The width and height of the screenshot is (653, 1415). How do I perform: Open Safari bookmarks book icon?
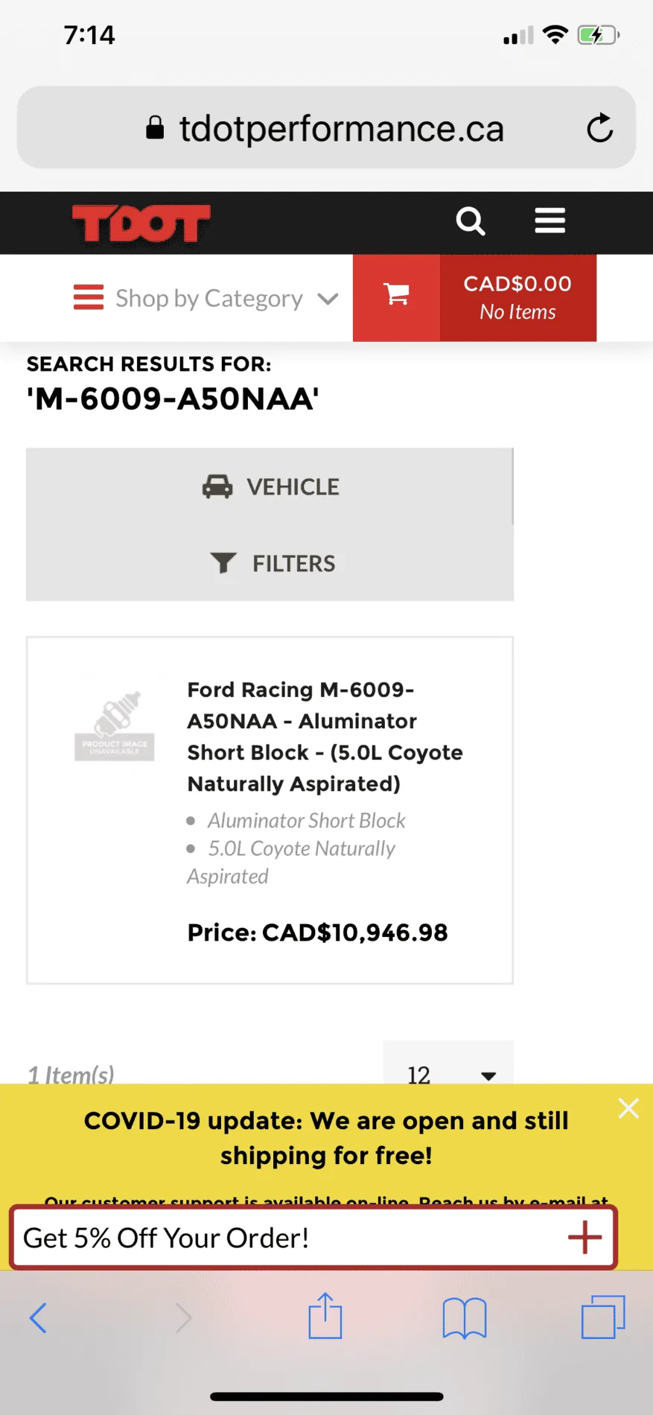[x=465, y=1318]
